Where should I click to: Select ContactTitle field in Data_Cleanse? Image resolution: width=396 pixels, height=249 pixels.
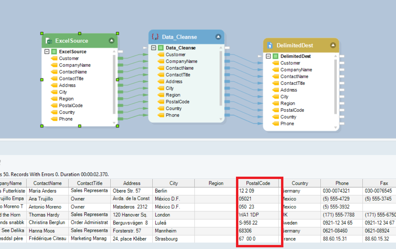pyautogui.click(x=178, y=75)
